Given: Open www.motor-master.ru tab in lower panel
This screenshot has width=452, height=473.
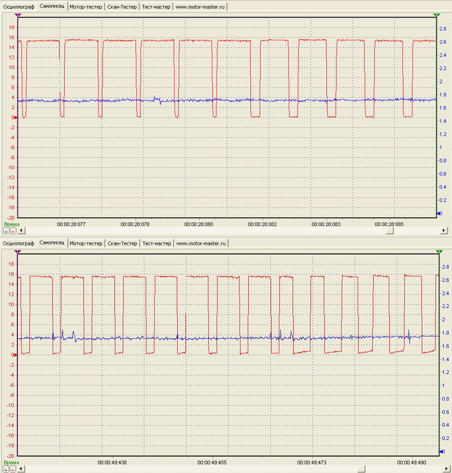Looking at the screenshot, I should coord(201,243).
